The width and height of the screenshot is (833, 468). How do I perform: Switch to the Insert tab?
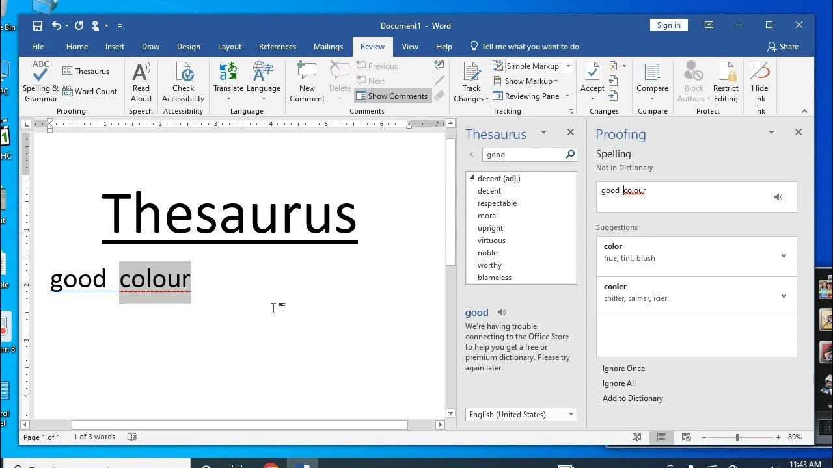[115, 47]
